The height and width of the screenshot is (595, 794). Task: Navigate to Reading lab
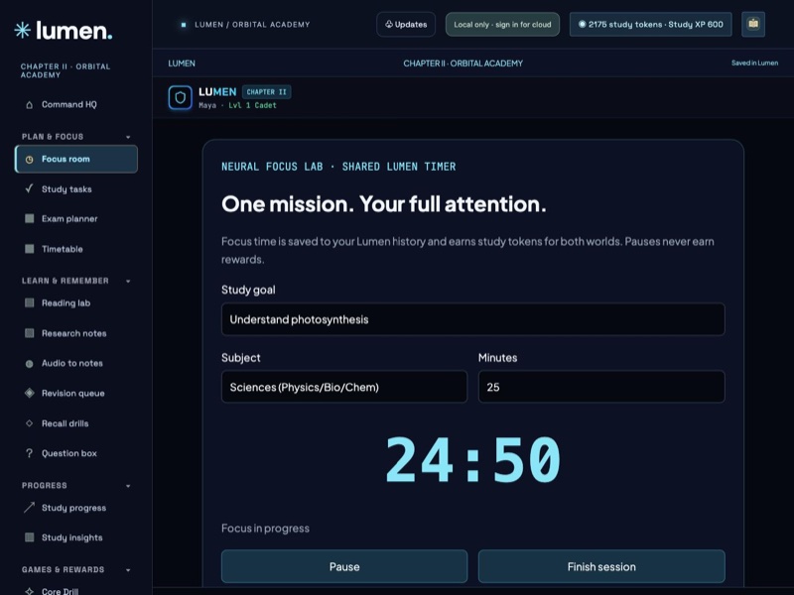click(76, 302)
